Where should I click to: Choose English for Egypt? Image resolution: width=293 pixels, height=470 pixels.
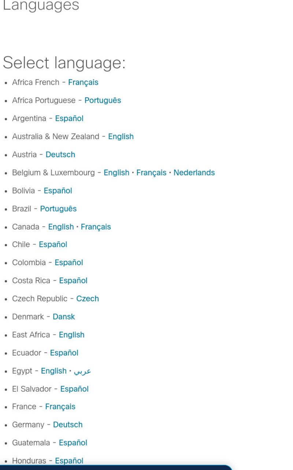(53, 371)
